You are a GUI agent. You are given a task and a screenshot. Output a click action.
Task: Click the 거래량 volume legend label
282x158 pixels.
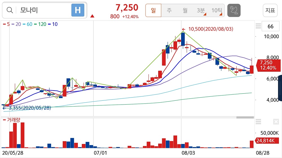[12, 120]
